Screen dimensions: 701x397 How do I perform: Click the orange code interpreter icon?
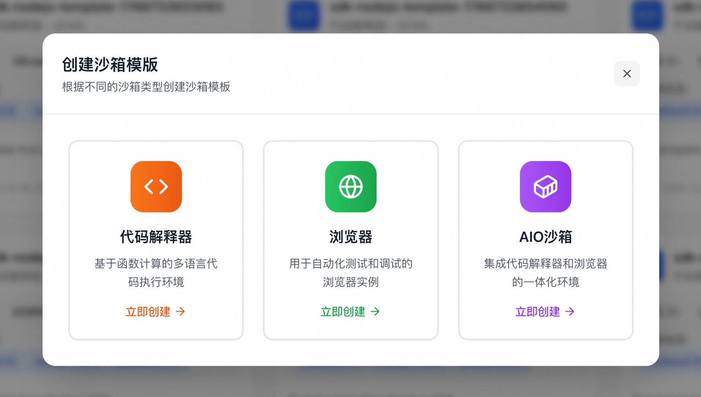coord(156,186)
